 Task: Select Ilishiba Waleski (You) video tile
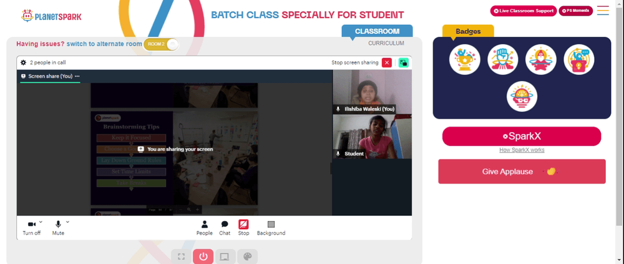pyautogui.click(x=372, y=92)
